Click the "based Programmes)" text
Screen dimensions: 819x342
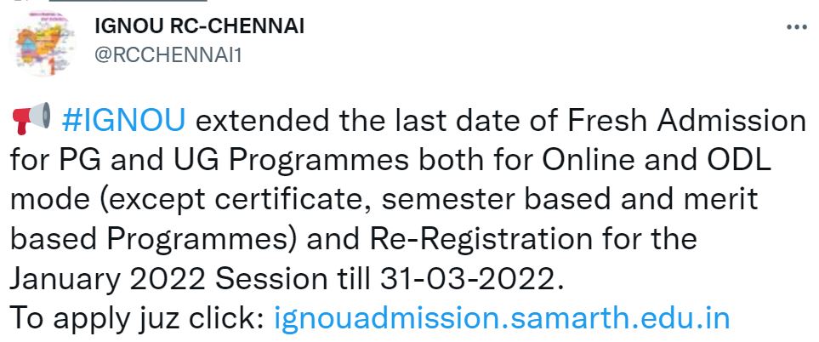[x=155, y=239]
